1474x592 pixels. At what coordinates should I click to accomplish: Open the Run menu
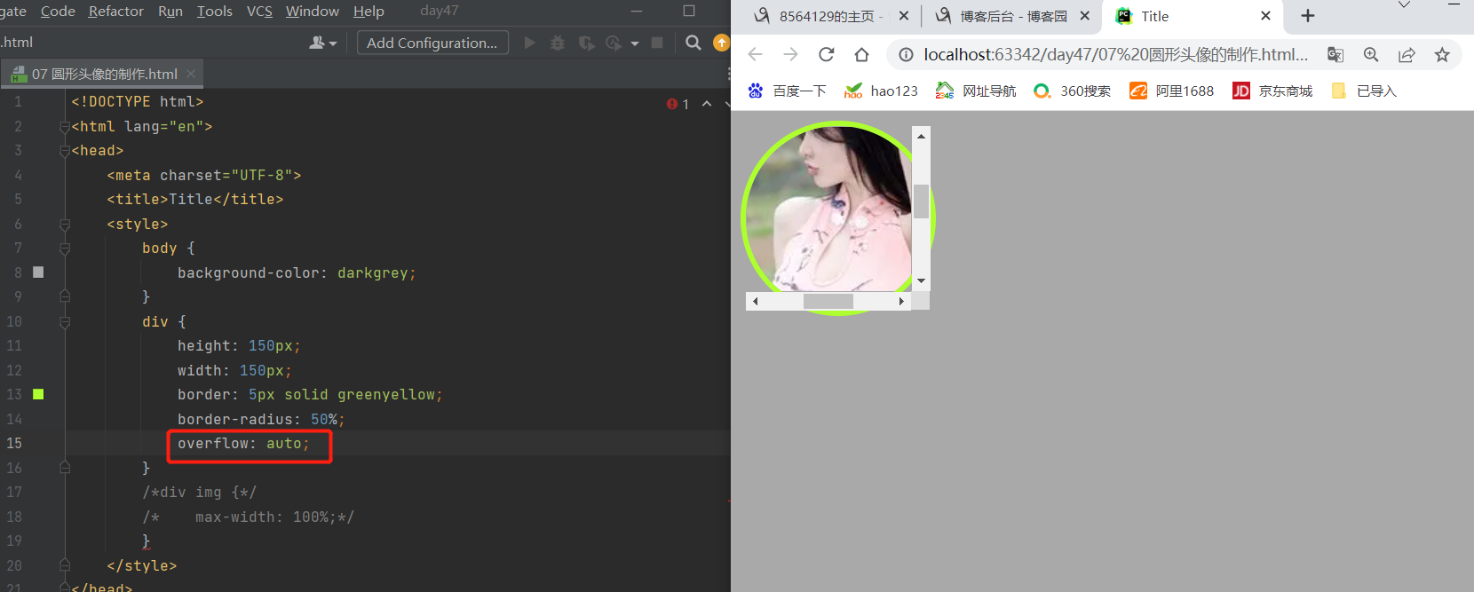[170, 11]
